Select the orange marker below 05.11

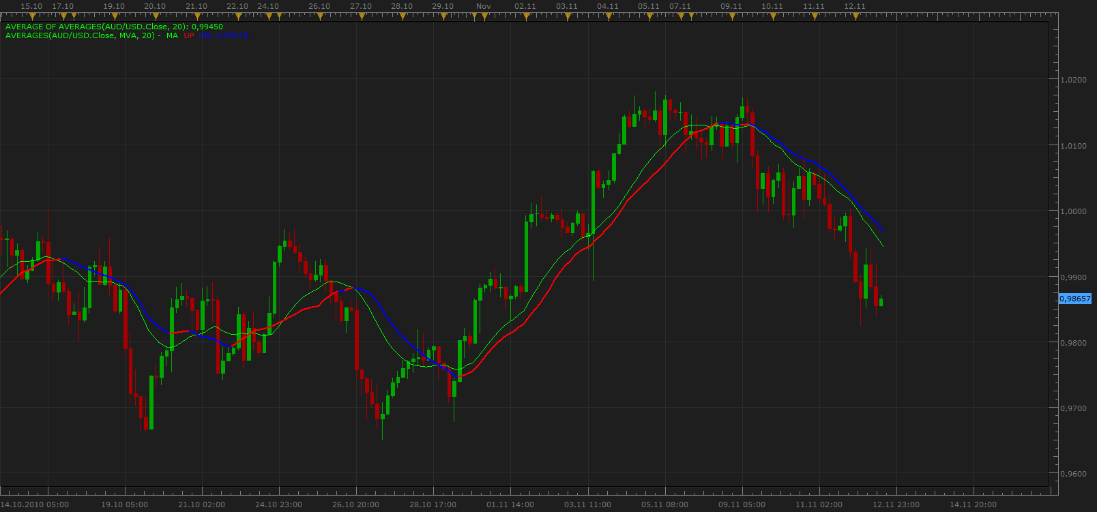tap(649, 16)
